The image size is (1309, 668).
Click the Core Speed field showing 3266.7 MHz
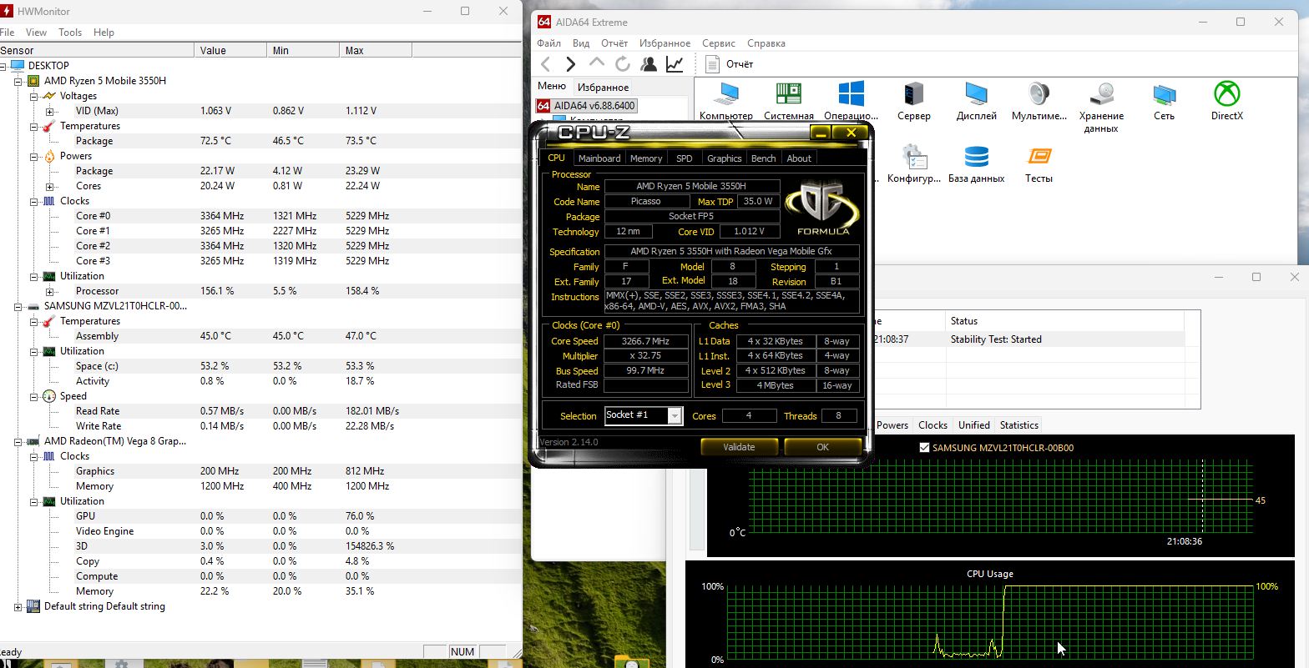[646, 341]
